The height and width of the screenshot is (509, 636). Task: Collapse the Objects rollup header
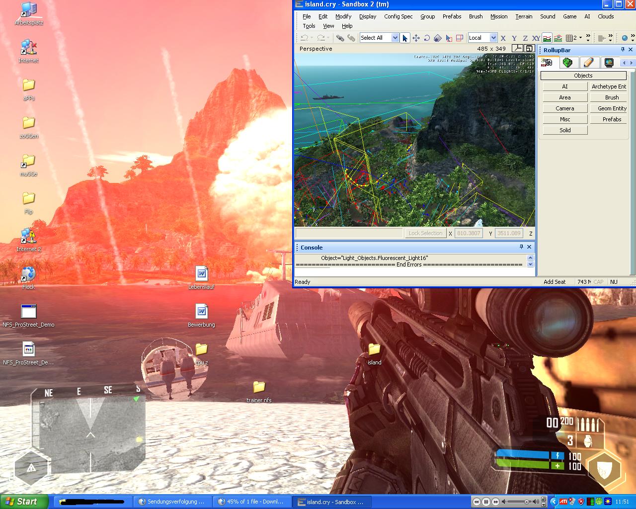[583, 76]
